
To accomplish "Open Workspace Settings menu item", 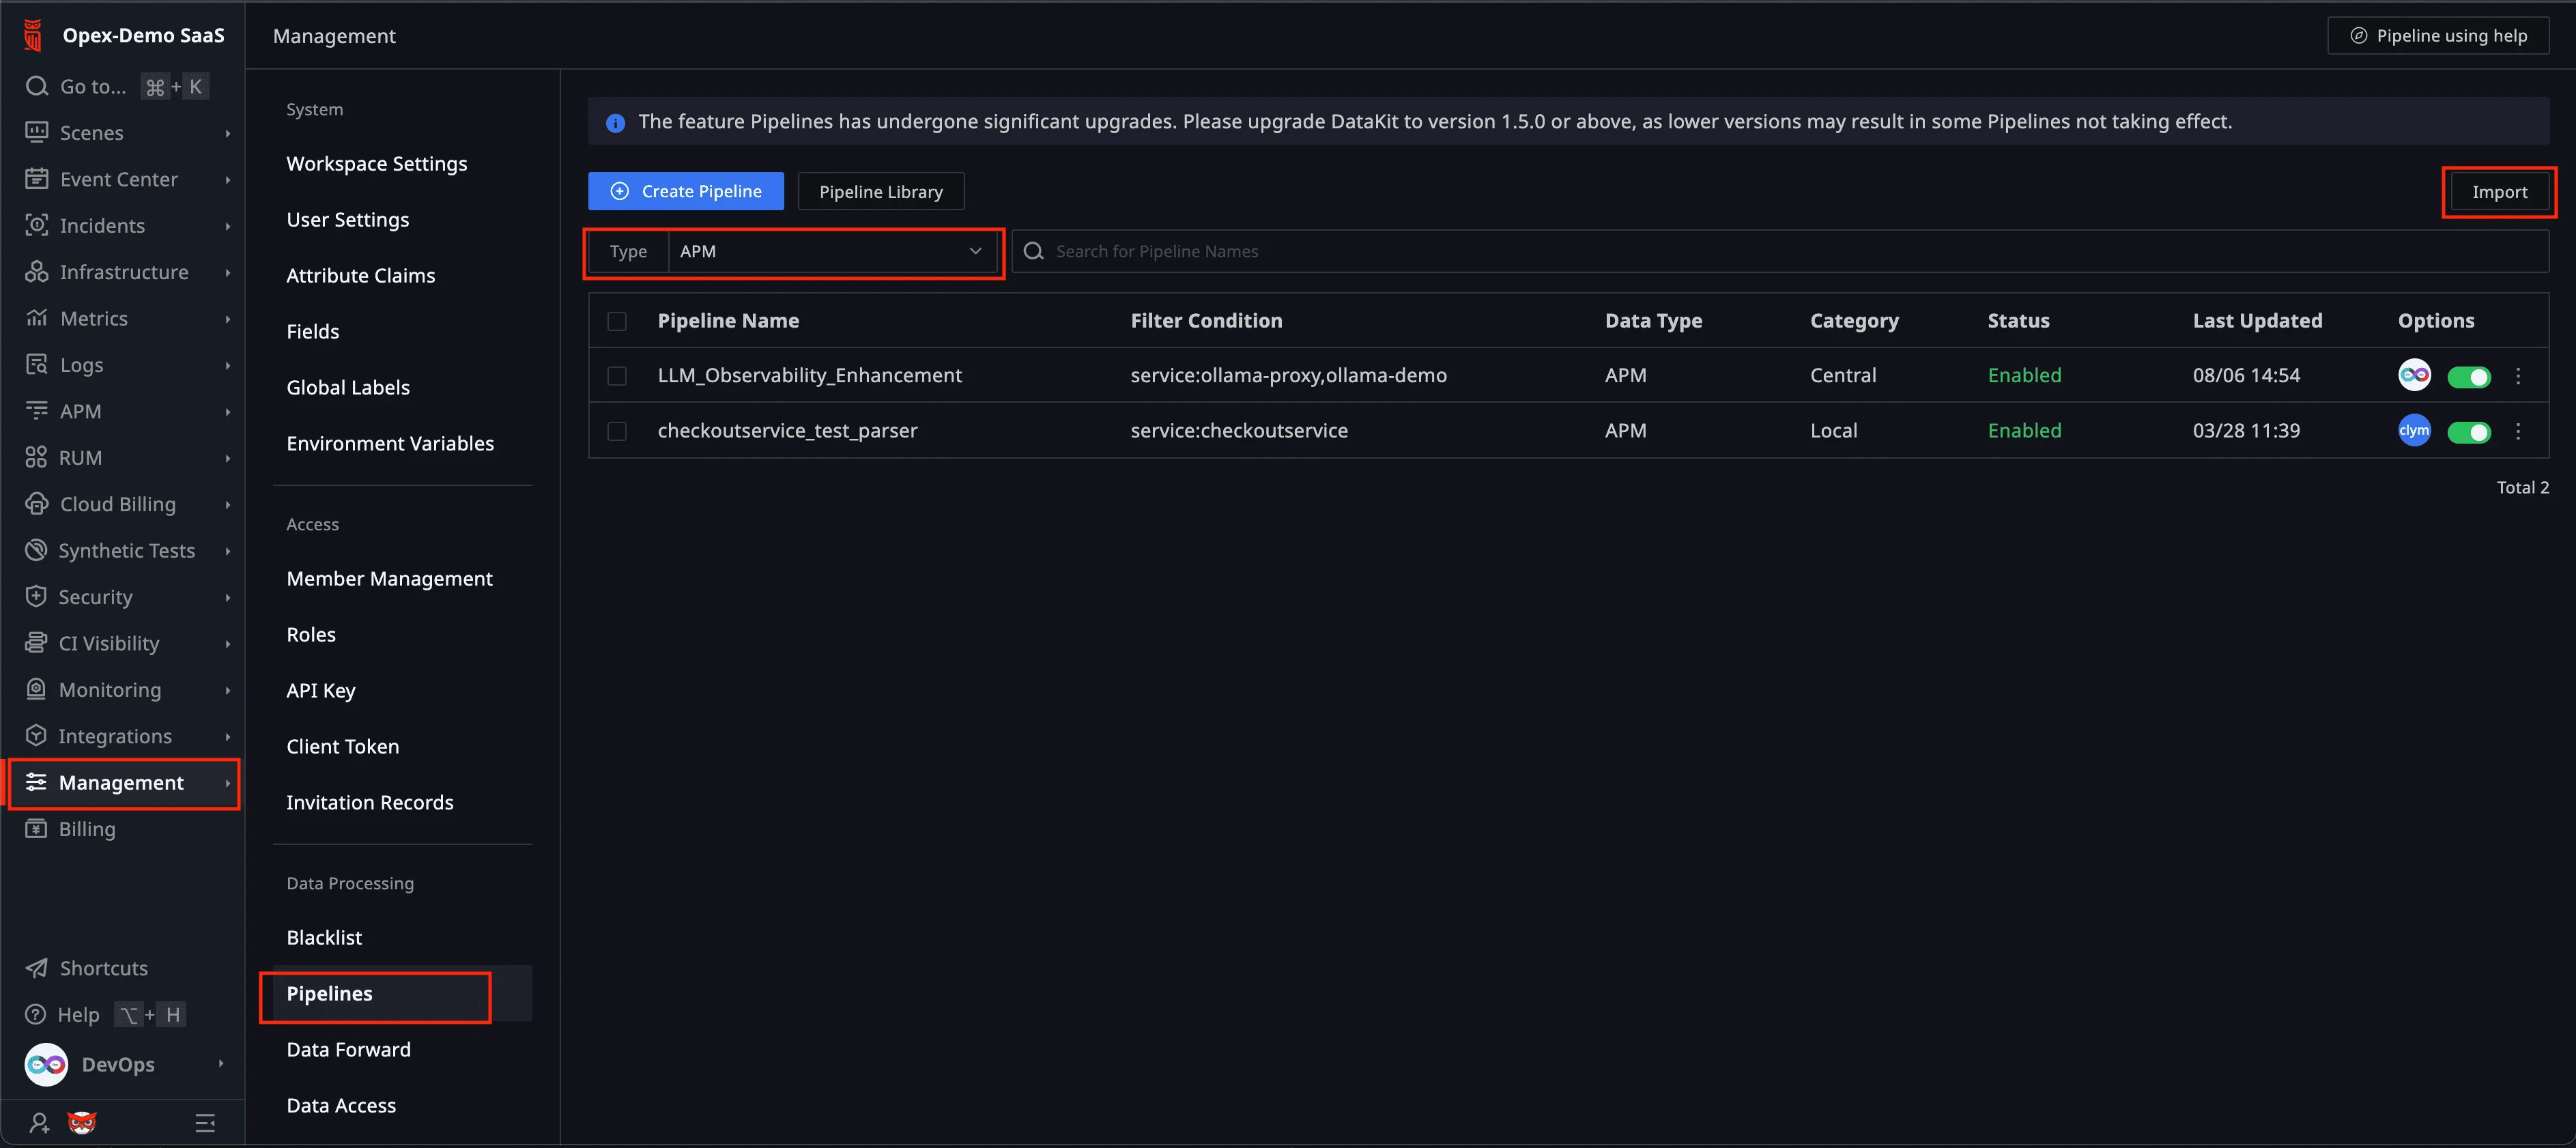I will click(377, 163).
